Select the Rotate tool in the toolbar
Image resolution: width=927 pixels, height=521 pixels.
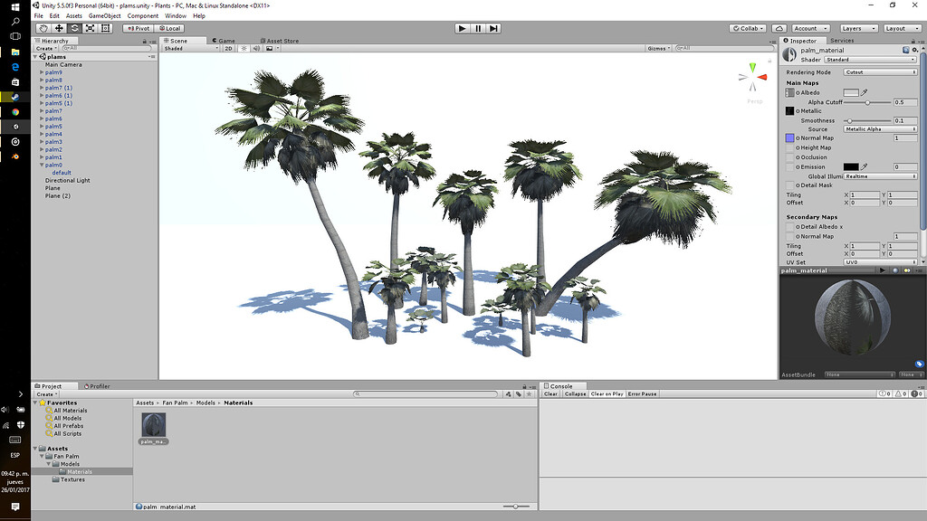[75, 28]
